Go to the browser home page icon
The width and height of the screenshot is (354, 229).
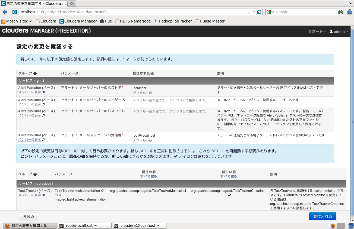350,12
